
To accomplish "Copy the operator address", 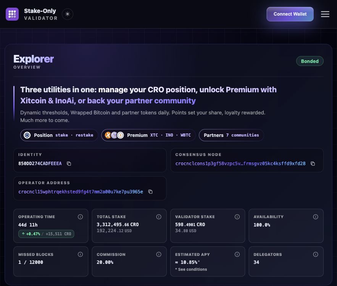I will pos(150,191).
